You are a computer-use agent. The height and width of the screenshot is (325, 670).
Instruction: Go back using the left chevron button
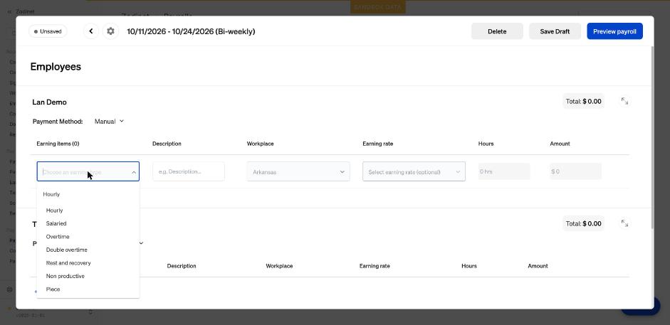tap(91, 31)
